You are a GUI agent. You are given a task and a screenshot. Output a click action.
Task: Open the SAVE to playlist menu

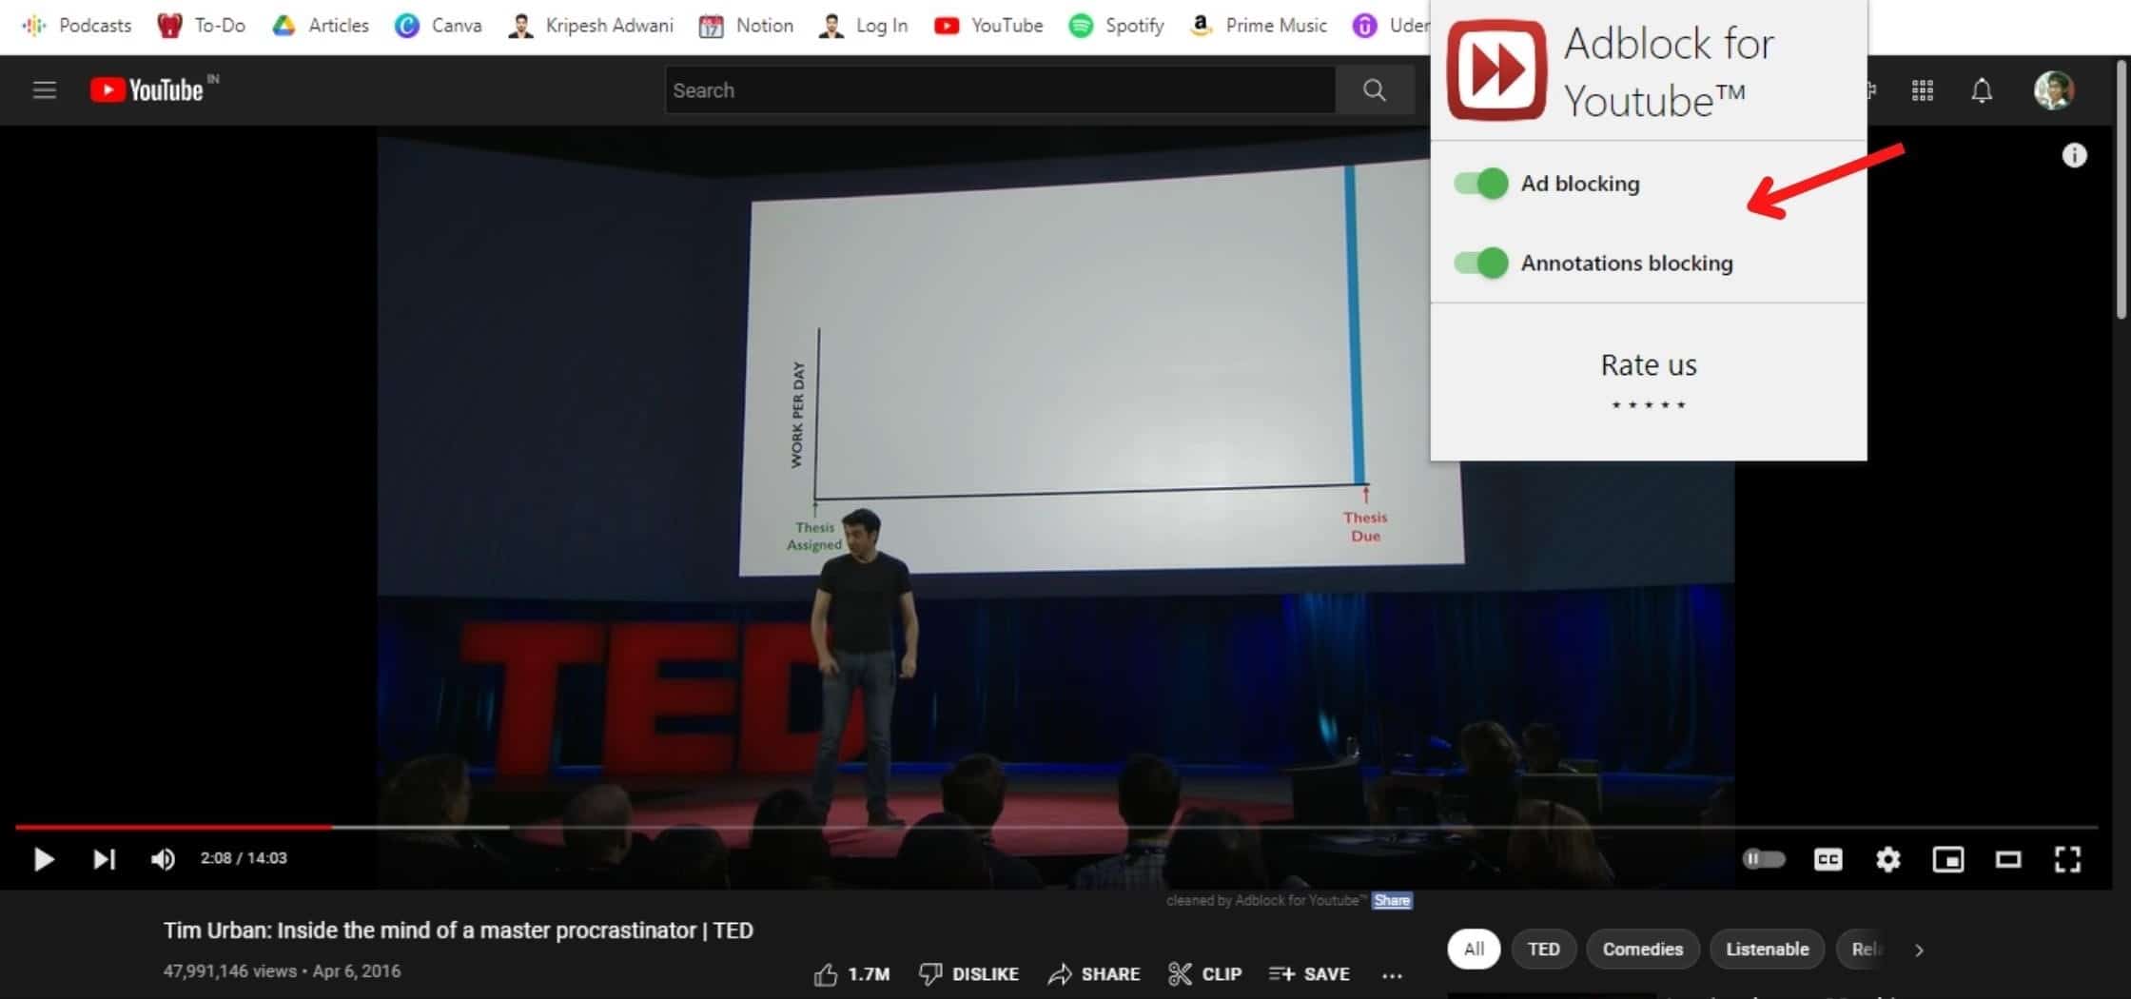[x=1309, y=974]
